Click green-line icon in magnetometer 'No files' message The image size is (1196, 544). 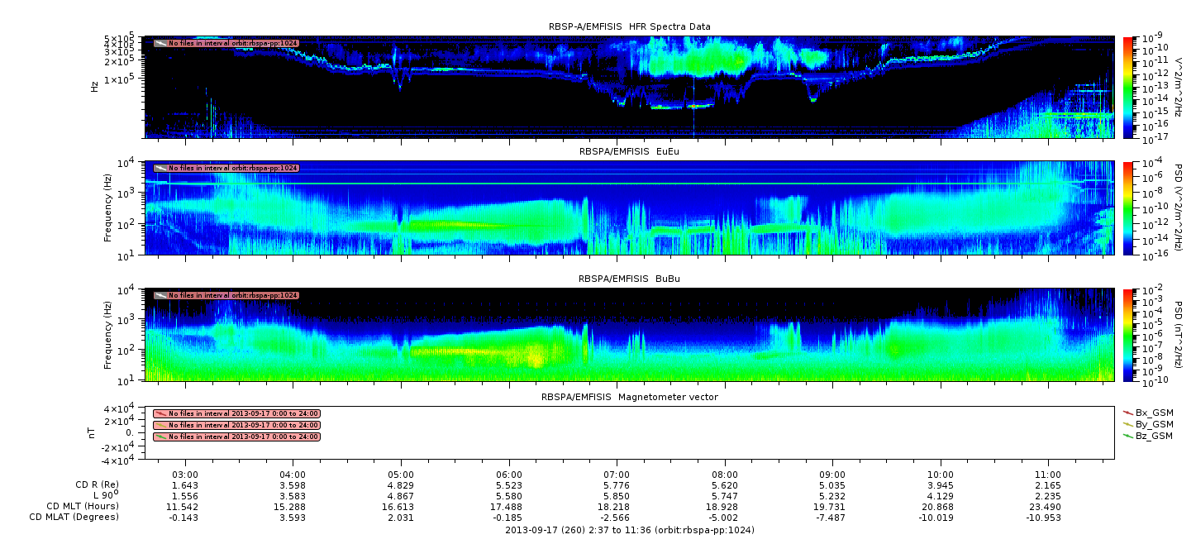161,437
